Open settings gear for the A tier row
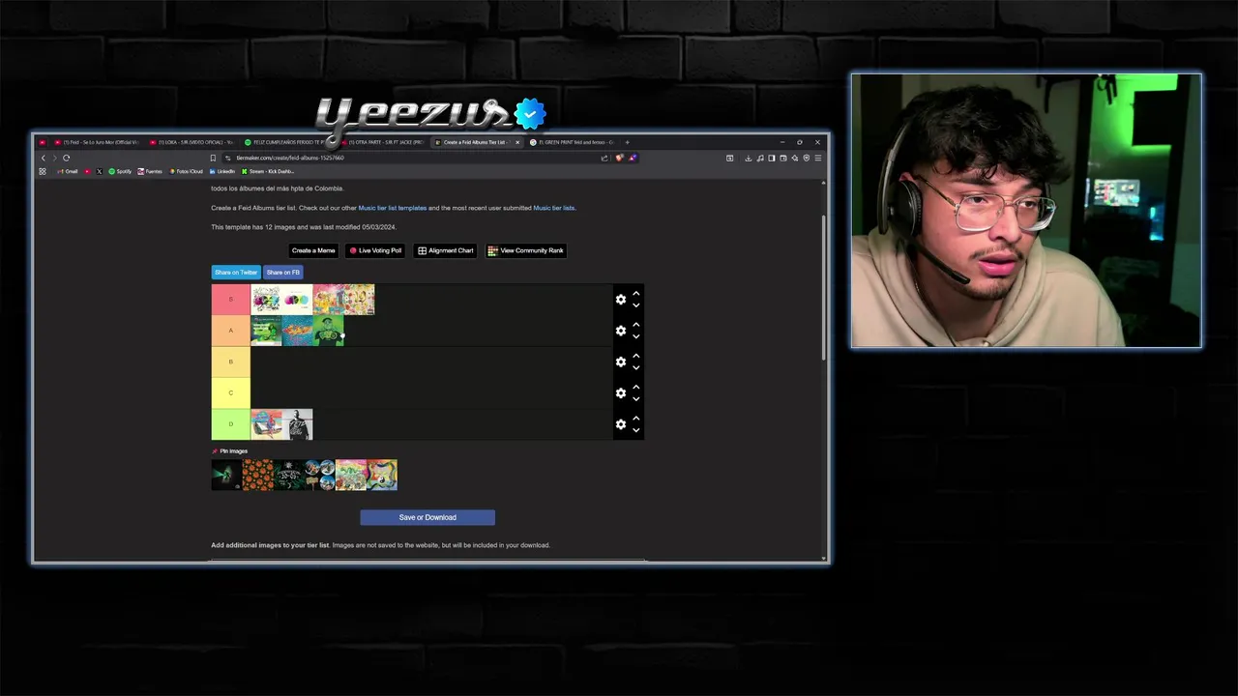 click(x=621, y=331)
